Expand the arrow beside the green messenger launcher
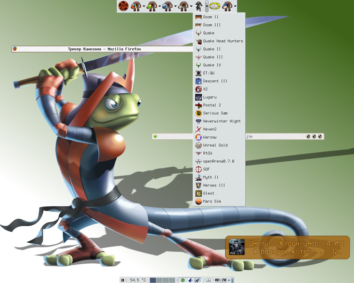 click(x=160, y=6)
